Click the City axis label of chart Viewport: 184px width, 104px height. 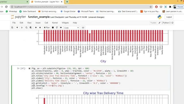(103, 61)
